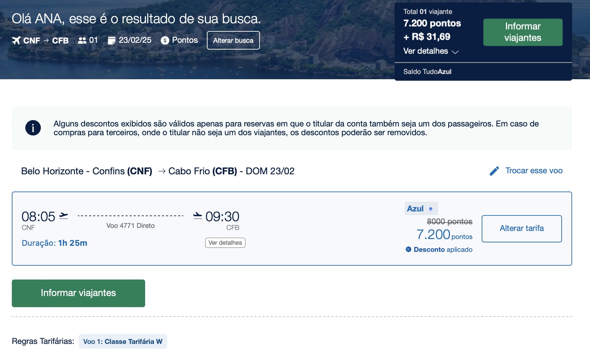Open Ver detalhes for flight 4771
Screen dimensions: 590x352
click(225, 243)
